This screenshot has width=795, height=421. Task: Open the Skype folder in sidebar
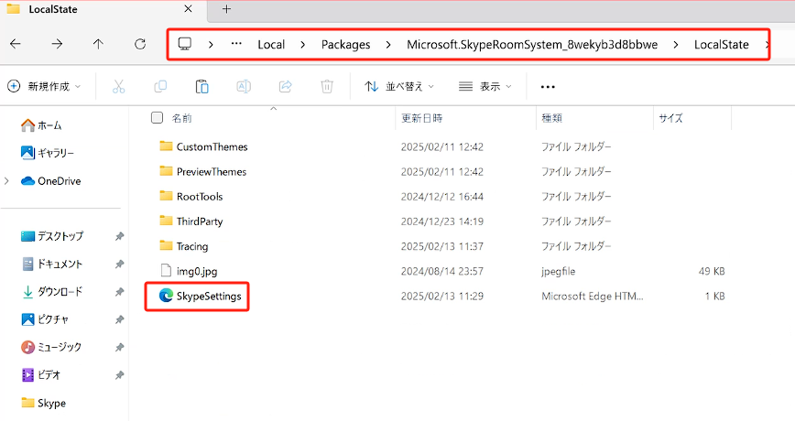(44, 404)
